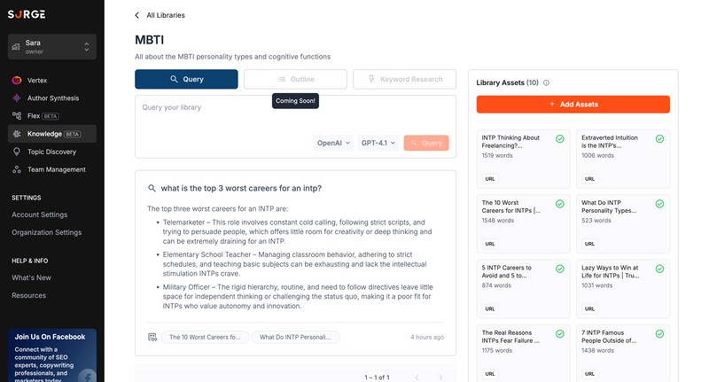
Task: Switch to the Query tab
Action: click(186, 79)
